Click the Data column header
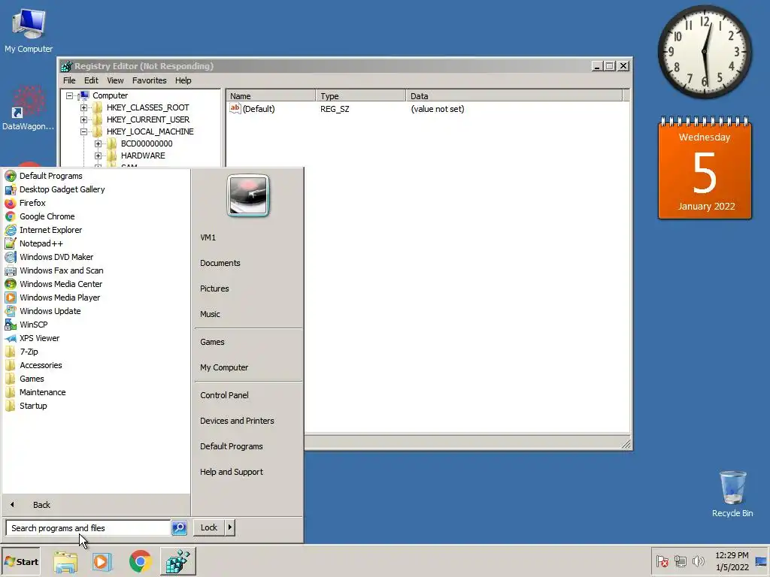This screenshot has width=770, height=577. coord(514,95)
